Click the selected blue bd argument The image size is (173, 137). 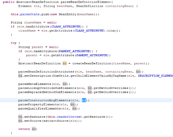[84, 100]
